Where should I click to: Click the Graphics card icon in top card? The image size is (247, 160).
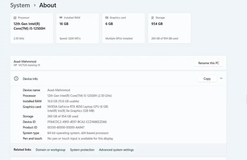tap(107, 18)
